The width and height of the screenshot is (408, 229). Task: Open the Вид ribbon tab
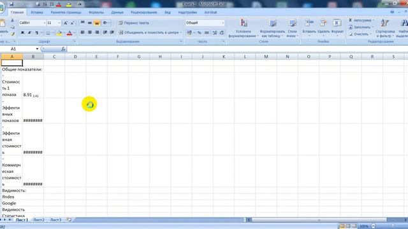[168, 12]
